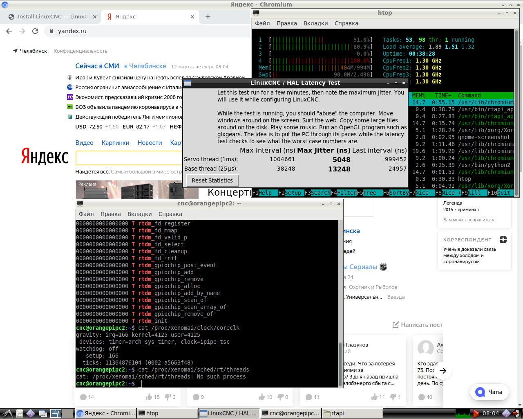Switch to the htop window from the taskbar
Image resolution: width=523 pixels, height=419 pixels.
167,414
